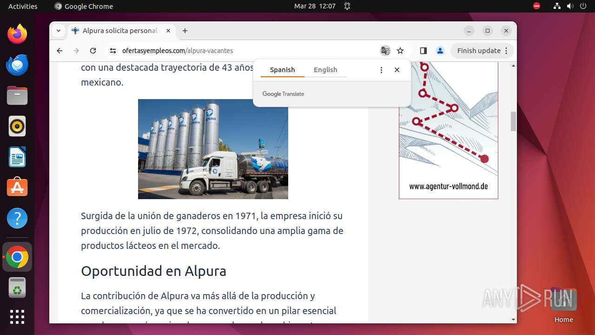Image resolution: width=595 pixels, height=335 pixels.
Task: Select the Spanish tab in translate popup
Action: 282,70
